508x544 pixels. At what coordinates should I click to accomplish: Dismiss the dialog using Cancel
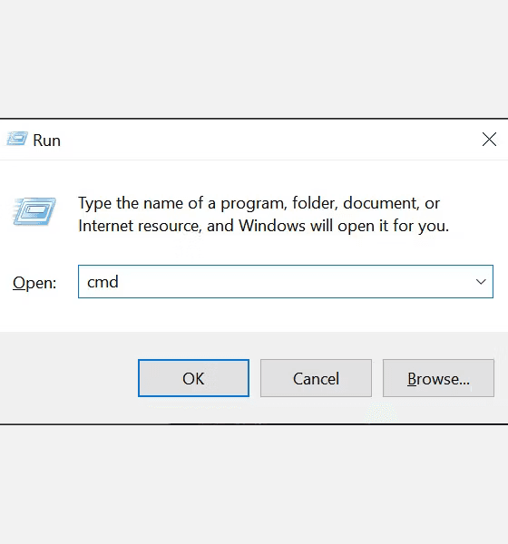pyautogui.click(x=316, y=378)
